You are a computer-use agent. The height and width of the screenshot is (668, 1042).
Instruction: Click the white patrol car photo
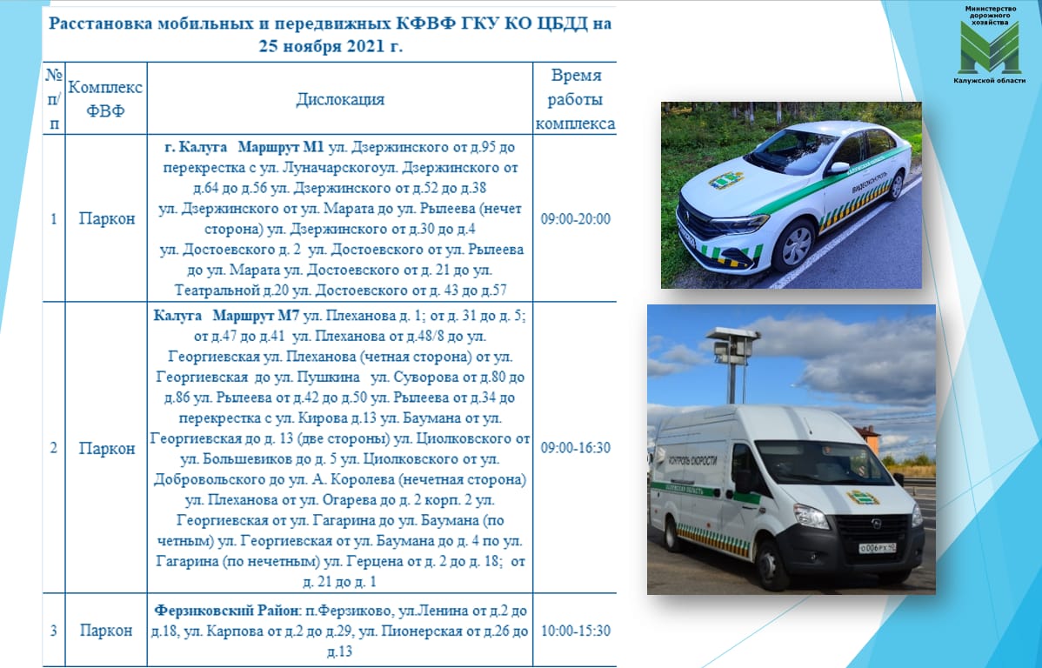[791, 195]
